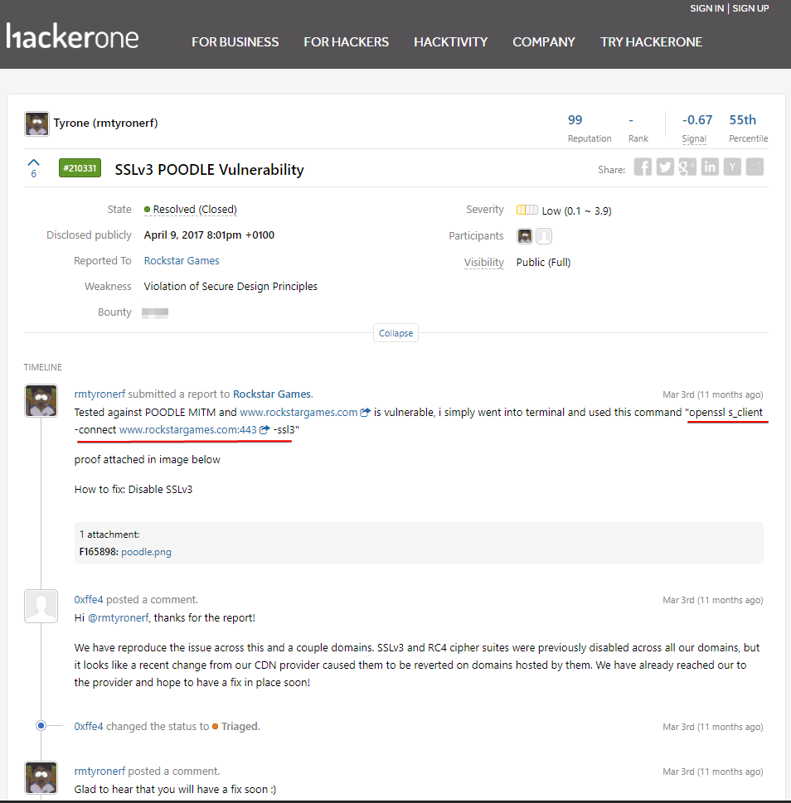Open 0xffe4 link on status change

(89, 727)
